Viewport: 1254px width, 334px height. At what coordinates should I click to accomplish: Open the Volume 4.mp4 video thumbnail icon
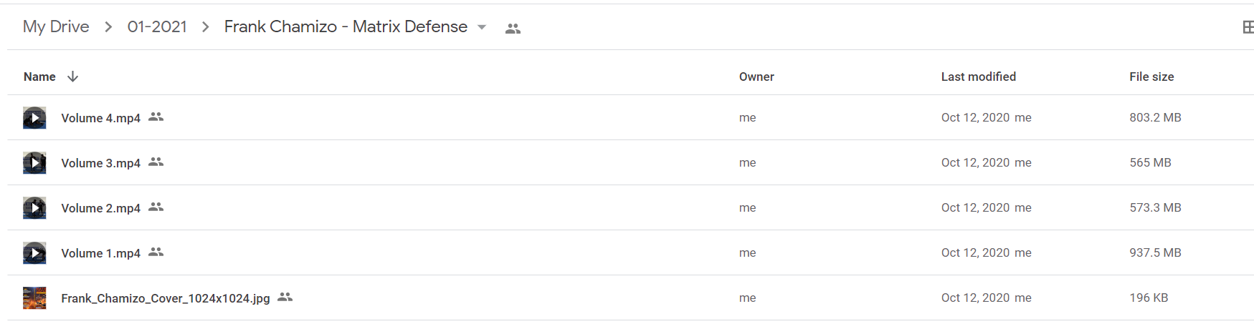point(34,117)
